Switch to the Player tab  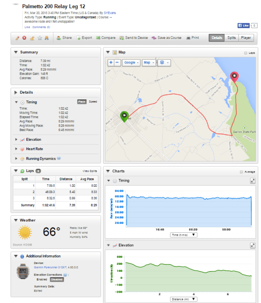point(246,38)
